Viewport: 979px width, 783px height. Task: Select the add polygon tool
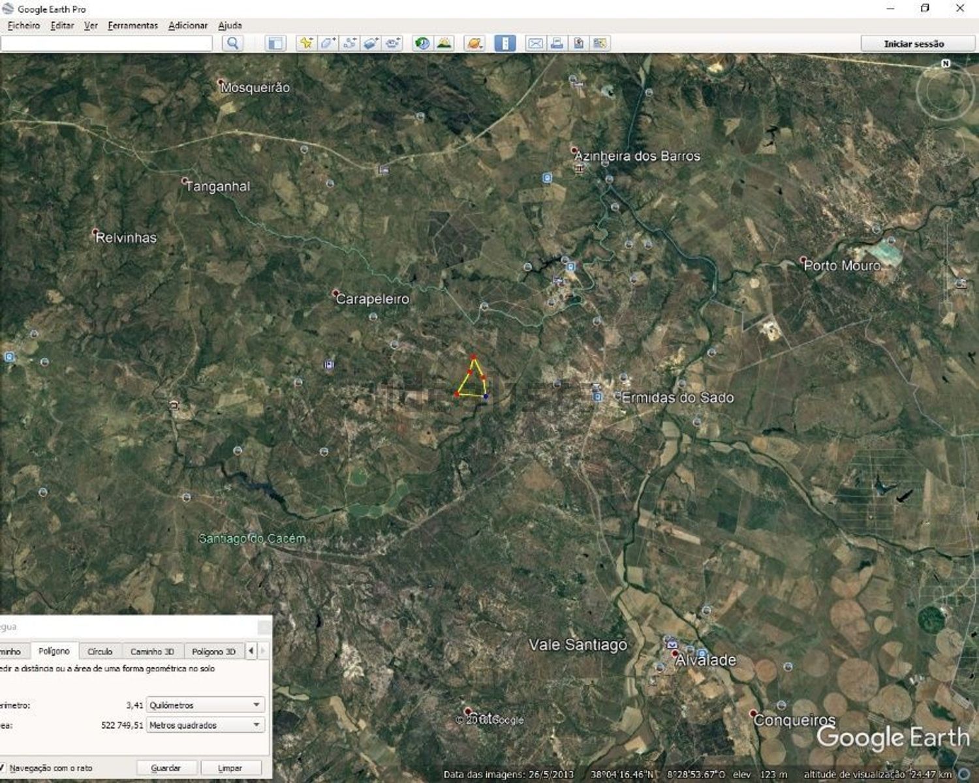click(327, 44)
